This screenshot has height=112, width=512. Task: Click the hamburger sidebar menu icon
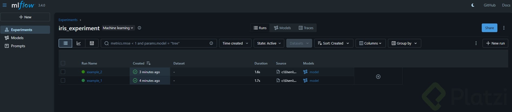(5, 5)
